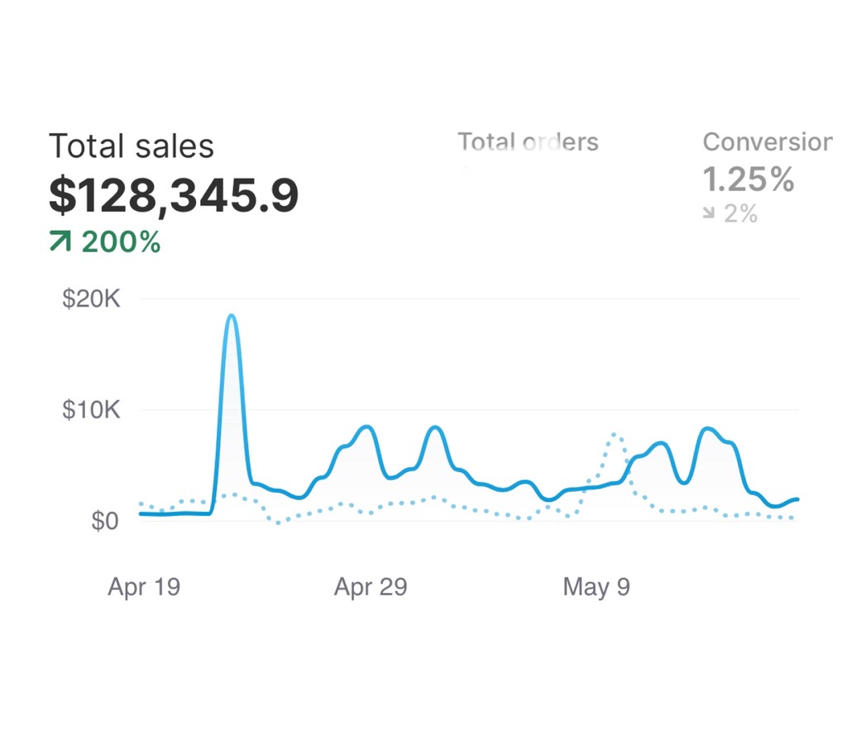Click the Apr 29 date label
The width and height of the screenshot is (847, 740).
(x=371, y=588)
